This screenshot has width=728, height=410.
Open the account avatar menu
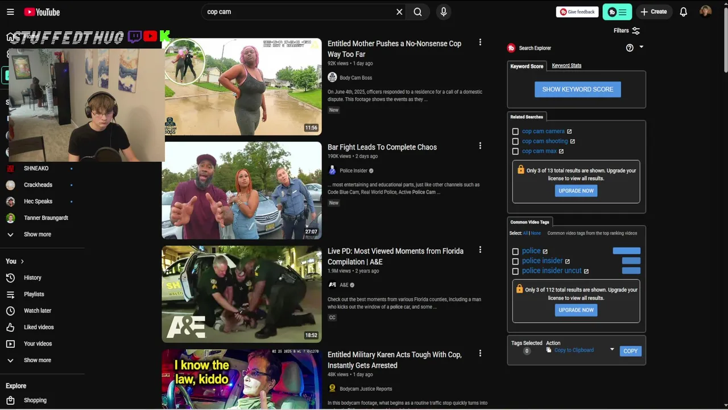click(x=705, y=12)
